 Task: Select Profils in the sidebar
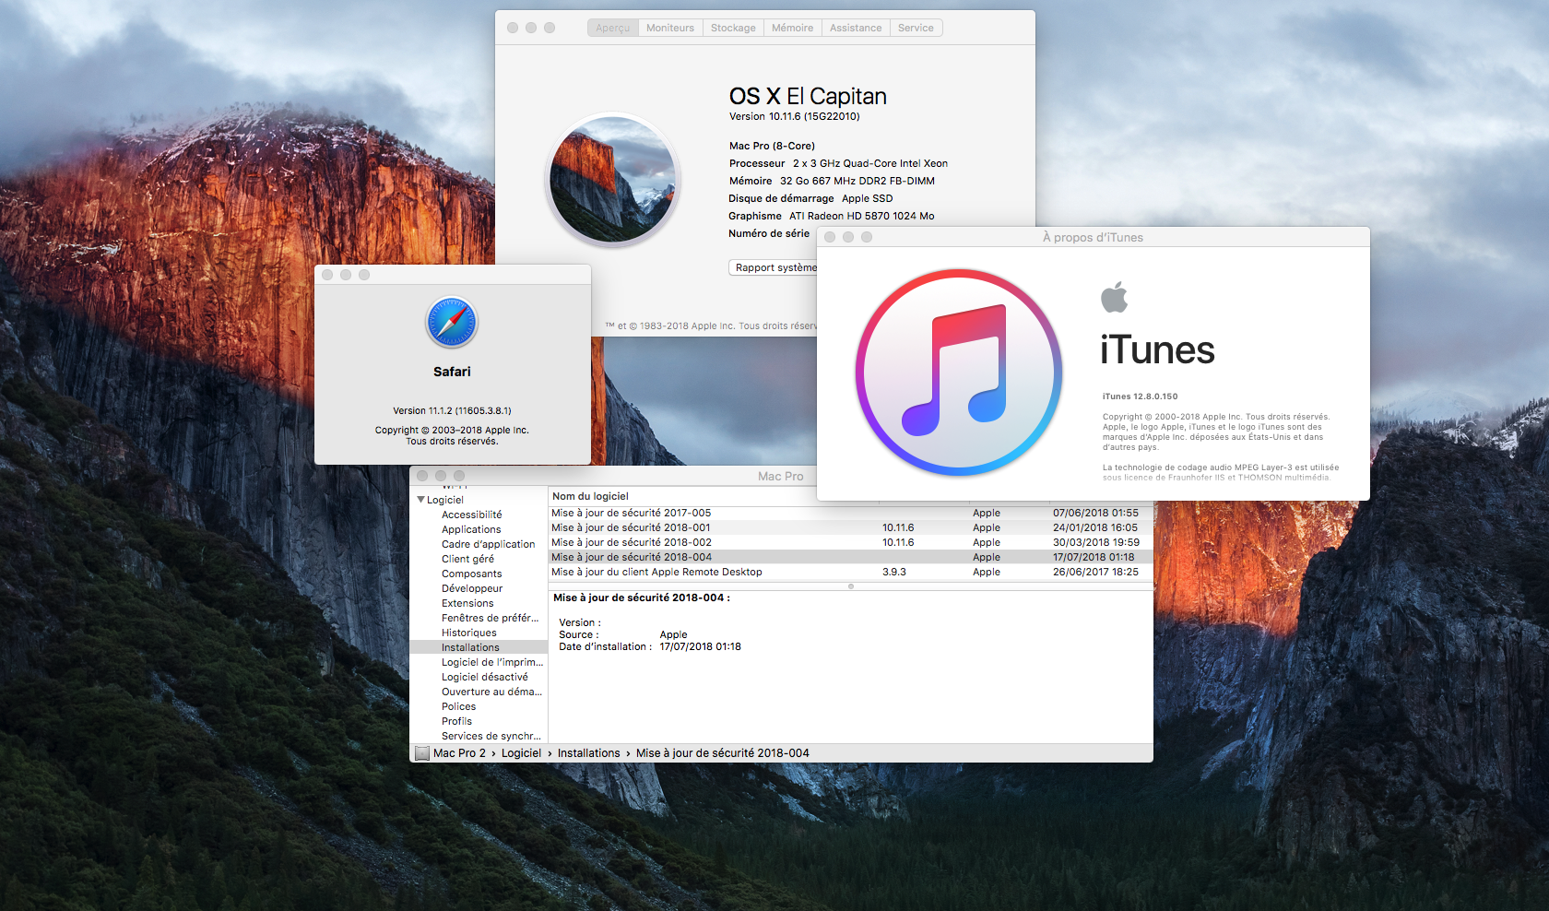[456, 721]
